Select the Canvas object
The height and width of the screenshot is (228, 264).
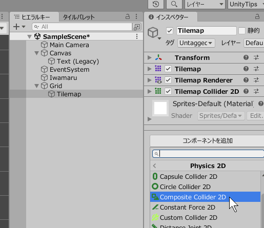tap(56, 53)
